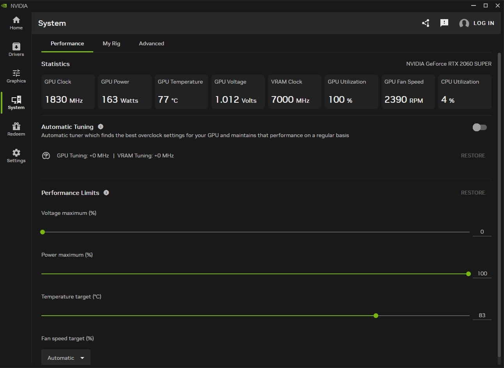Click the send feedback icon
Viewport: 504px width, 368px height.
pos(444,23)
